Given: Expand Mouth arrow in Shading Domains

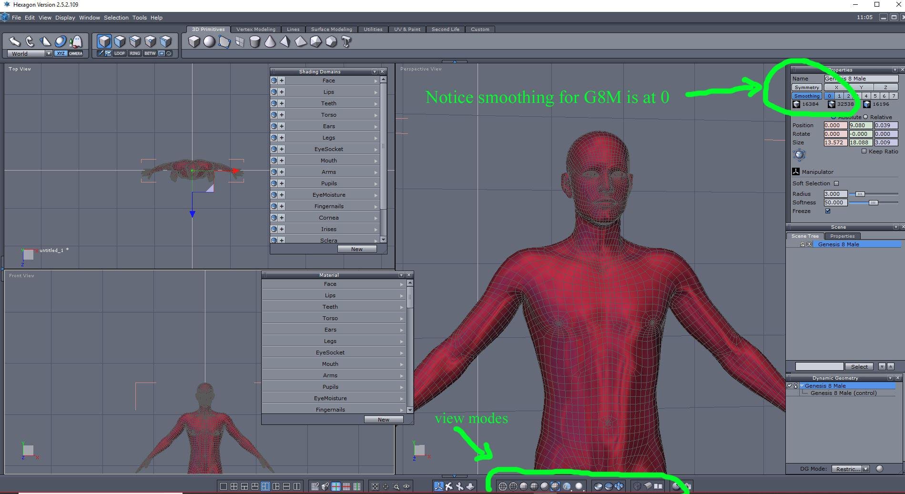Looking at the screenshot, I should [376, 161].
